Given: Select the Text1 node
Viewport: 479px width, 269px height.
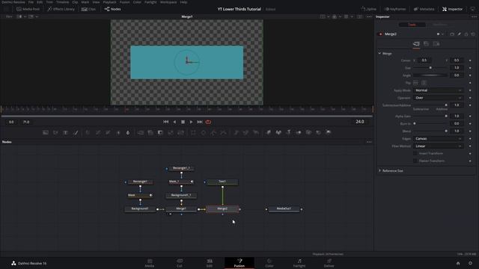Looking at the screenshot, I should coord(222,182).
